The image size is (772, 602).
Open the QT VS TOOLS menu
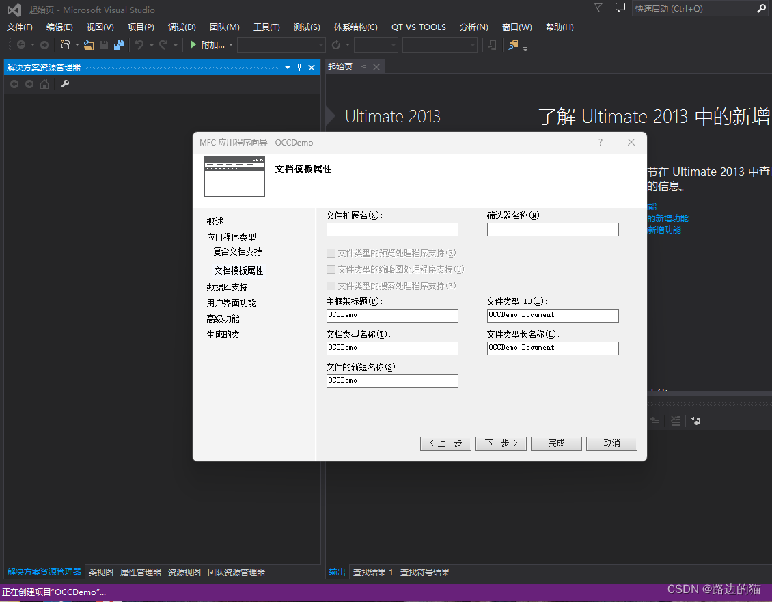pos(419,27)
